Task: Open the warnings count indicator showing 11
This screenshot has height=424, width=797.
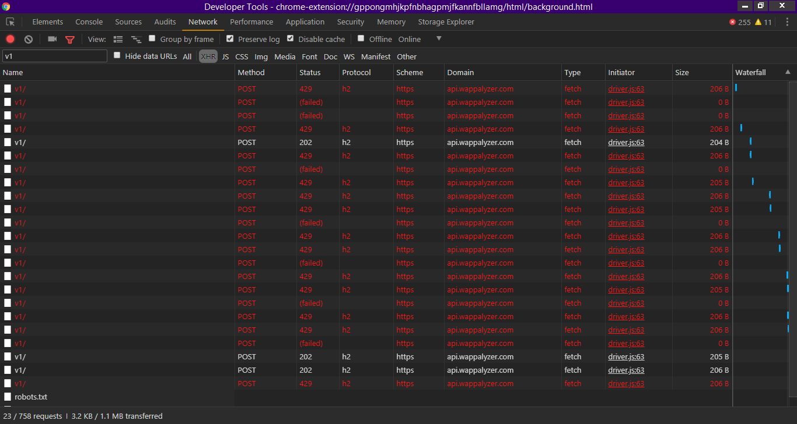Action: 763,22
